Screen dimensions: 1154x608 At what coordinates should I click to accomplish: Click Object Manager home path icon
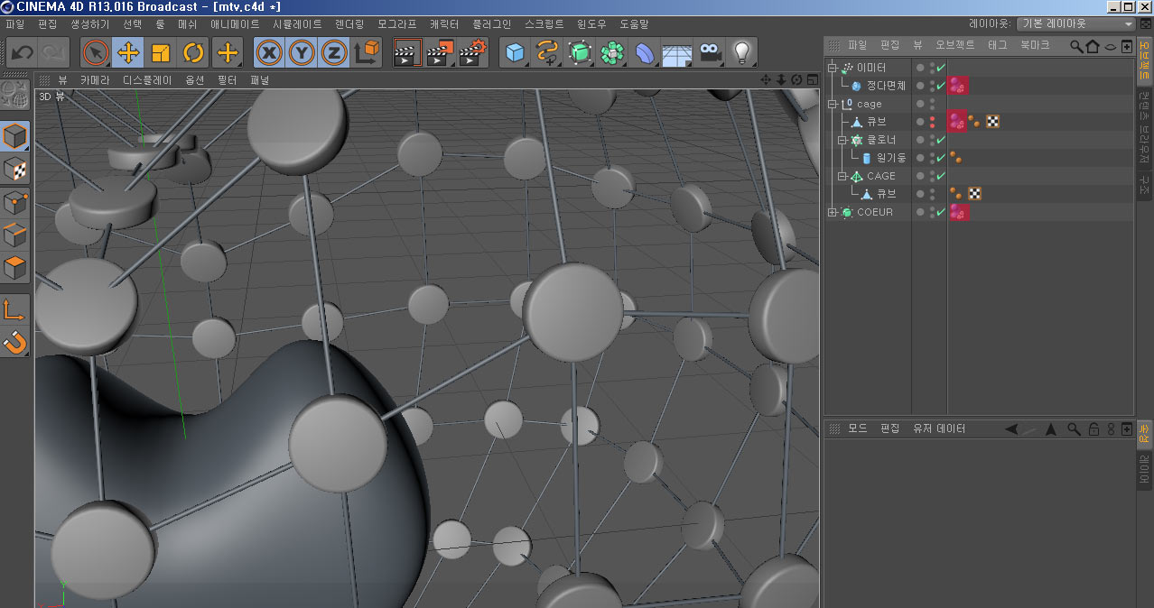point(1093,45)
